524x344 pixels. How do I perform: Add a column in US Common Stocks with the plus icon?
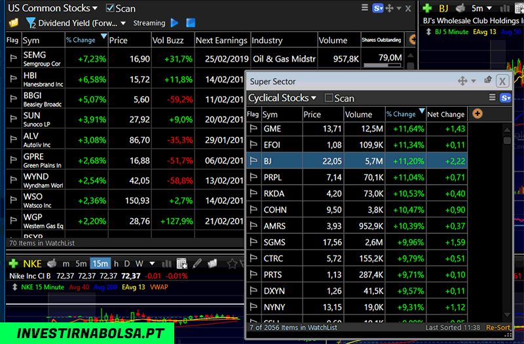point(413,40)
